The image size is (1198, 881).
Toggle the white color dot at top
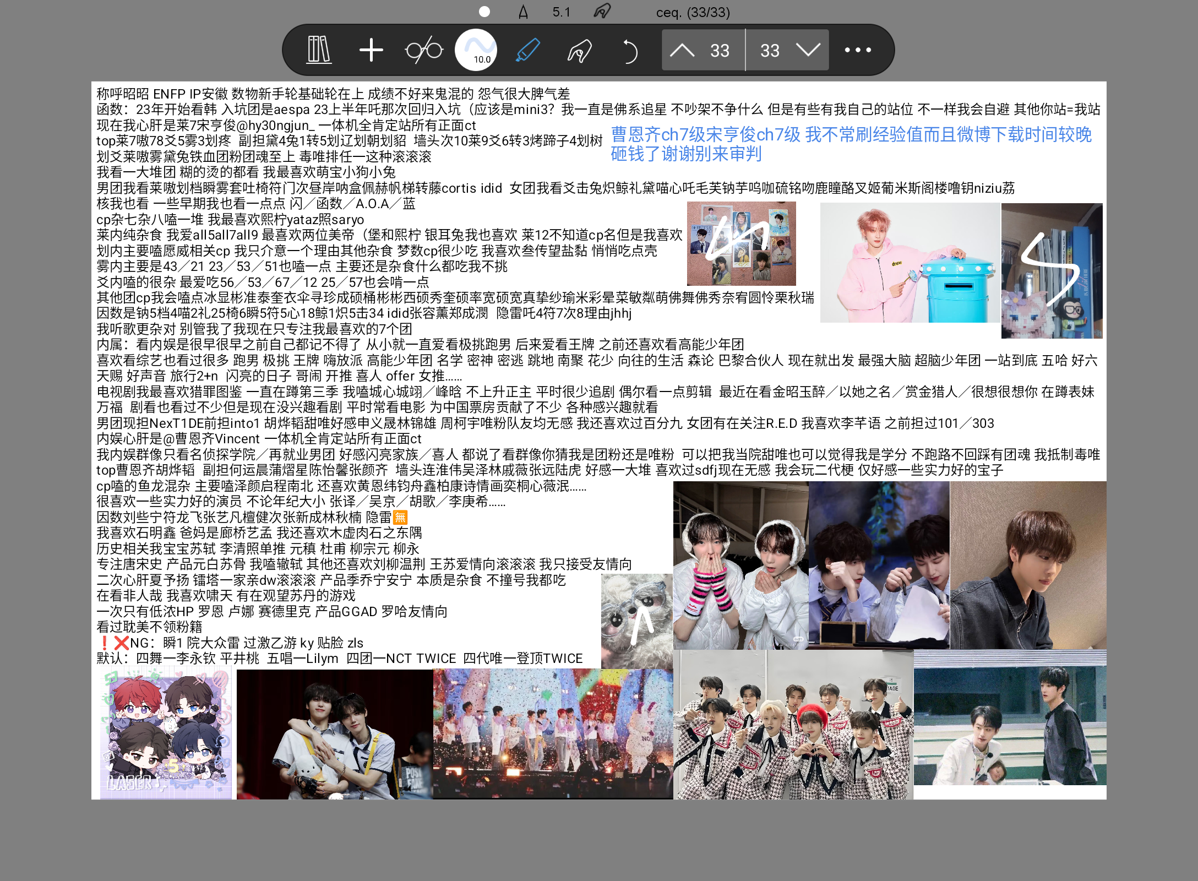[x=484, y=11]
